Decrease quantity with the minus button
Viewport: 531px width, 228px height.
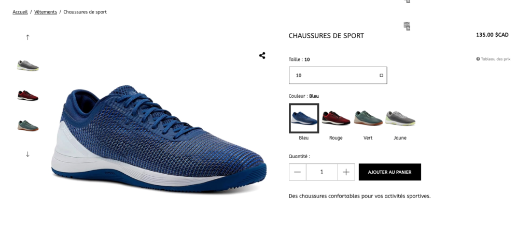tap(297, 172)
